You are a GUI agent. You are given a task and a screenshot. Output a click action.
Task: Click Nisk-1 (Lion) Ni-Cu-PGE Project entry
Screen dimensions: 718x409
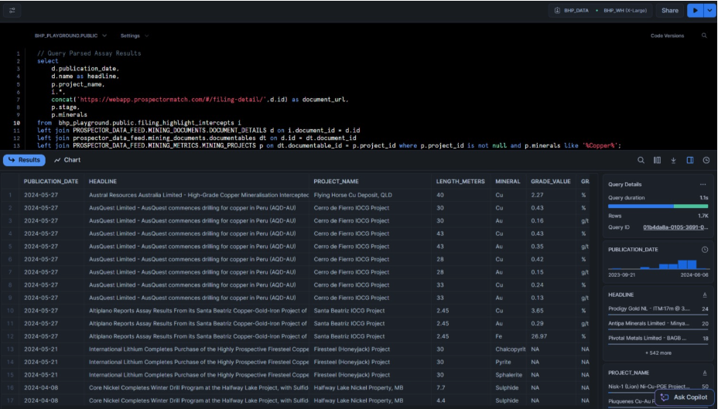pos(658,387)
